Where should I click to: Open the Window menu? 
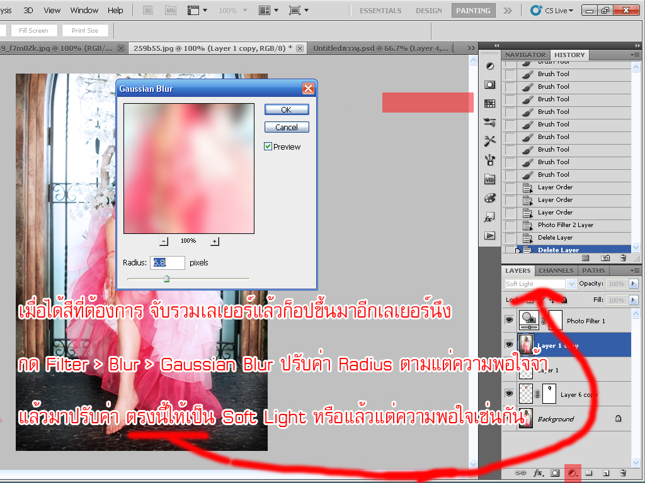(x=84, y=10)
